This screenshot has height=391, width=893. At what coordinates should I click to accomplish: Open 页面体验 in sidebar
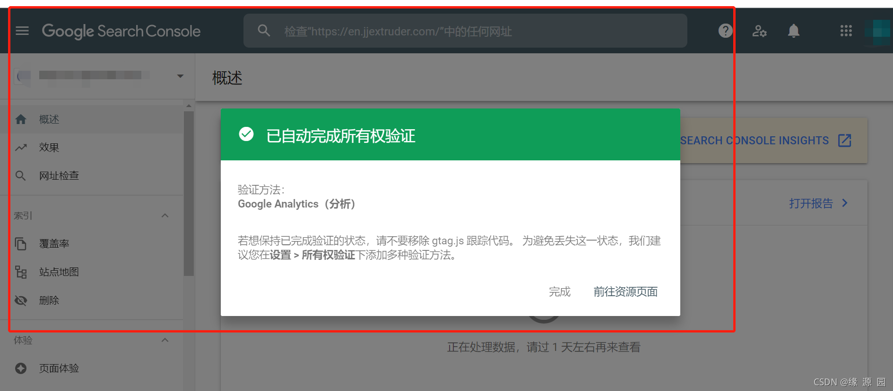(x=92, y=368)
